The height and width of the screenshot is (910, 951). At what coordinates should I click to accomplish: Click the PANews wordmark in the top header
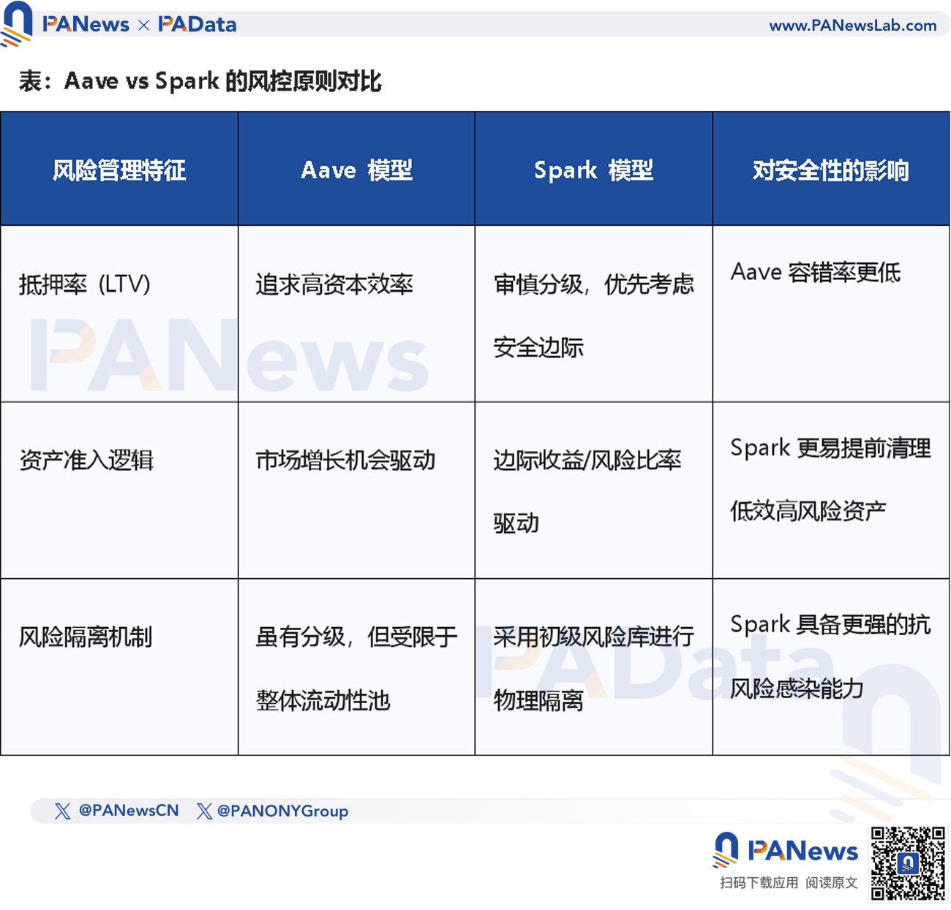coord(86,25)
